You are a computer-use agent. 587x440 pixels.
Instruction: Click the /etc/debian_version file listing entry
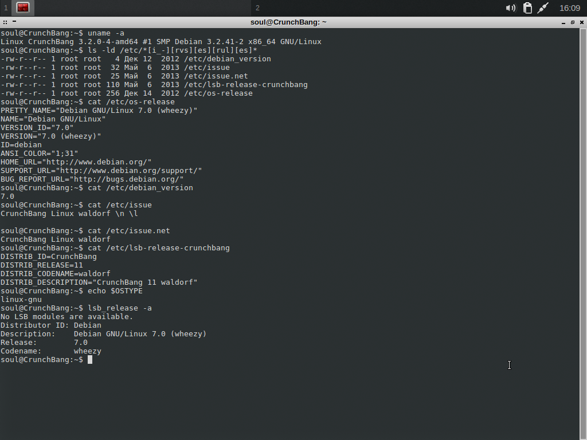pos(227,59)
